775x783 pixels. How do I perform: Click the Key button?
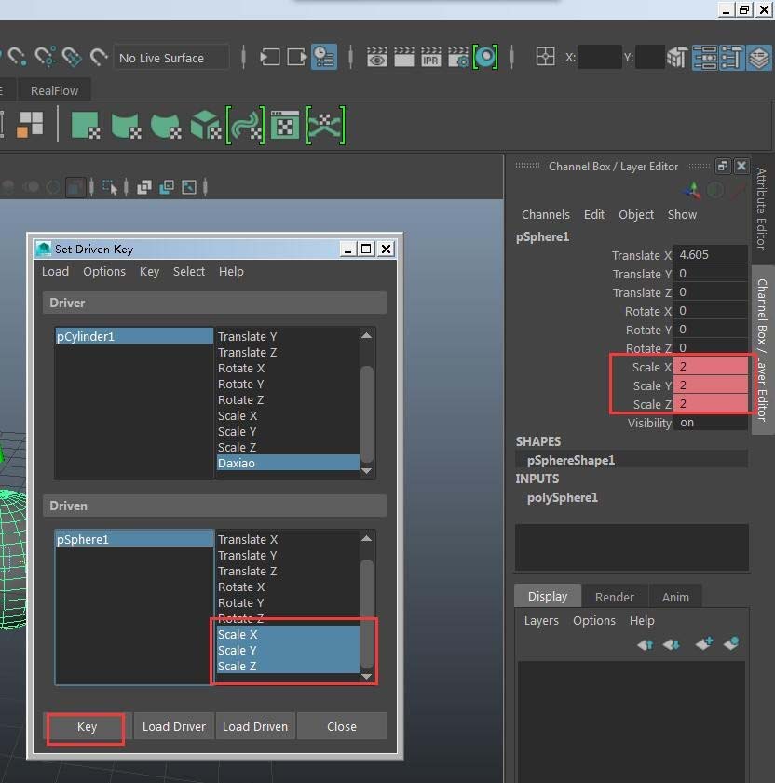87,726
